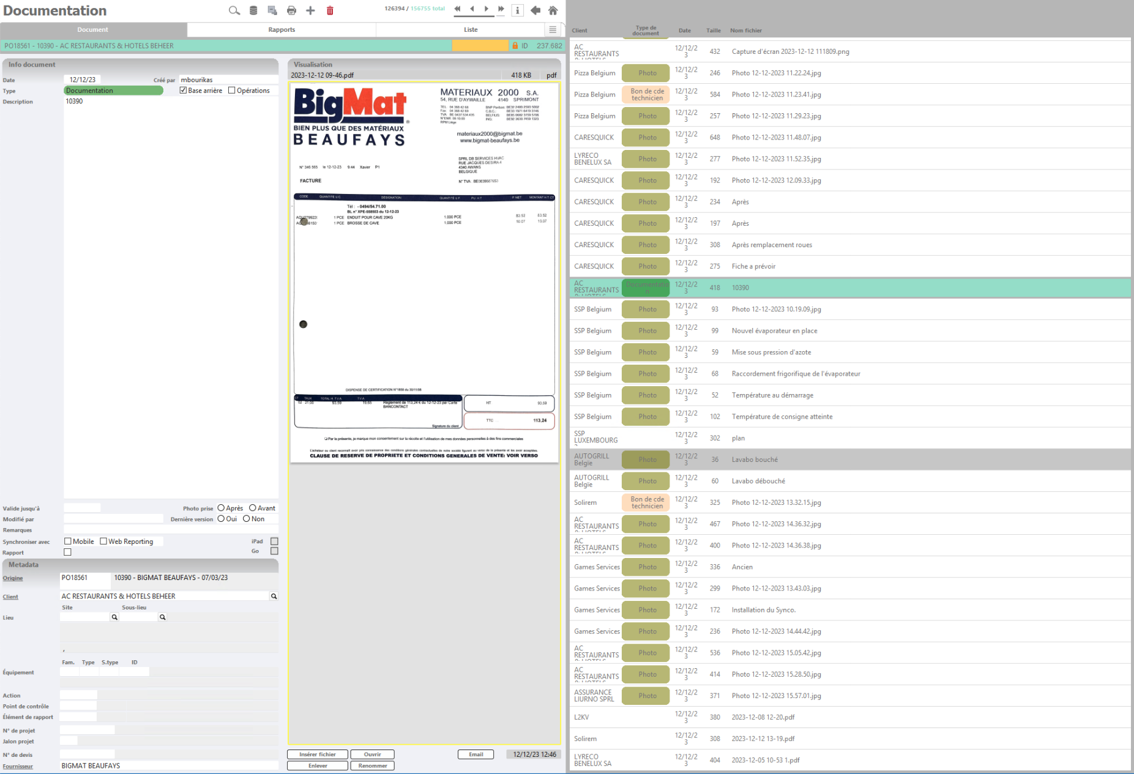
Task: Open the search magnifier tool
Action: pos(234,10)
